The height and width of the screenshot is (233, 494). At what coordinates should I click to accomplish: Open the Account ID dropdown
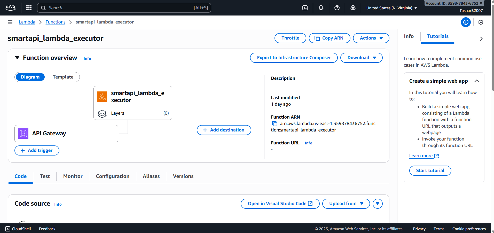pyautogui.click(x=454, y=3)
